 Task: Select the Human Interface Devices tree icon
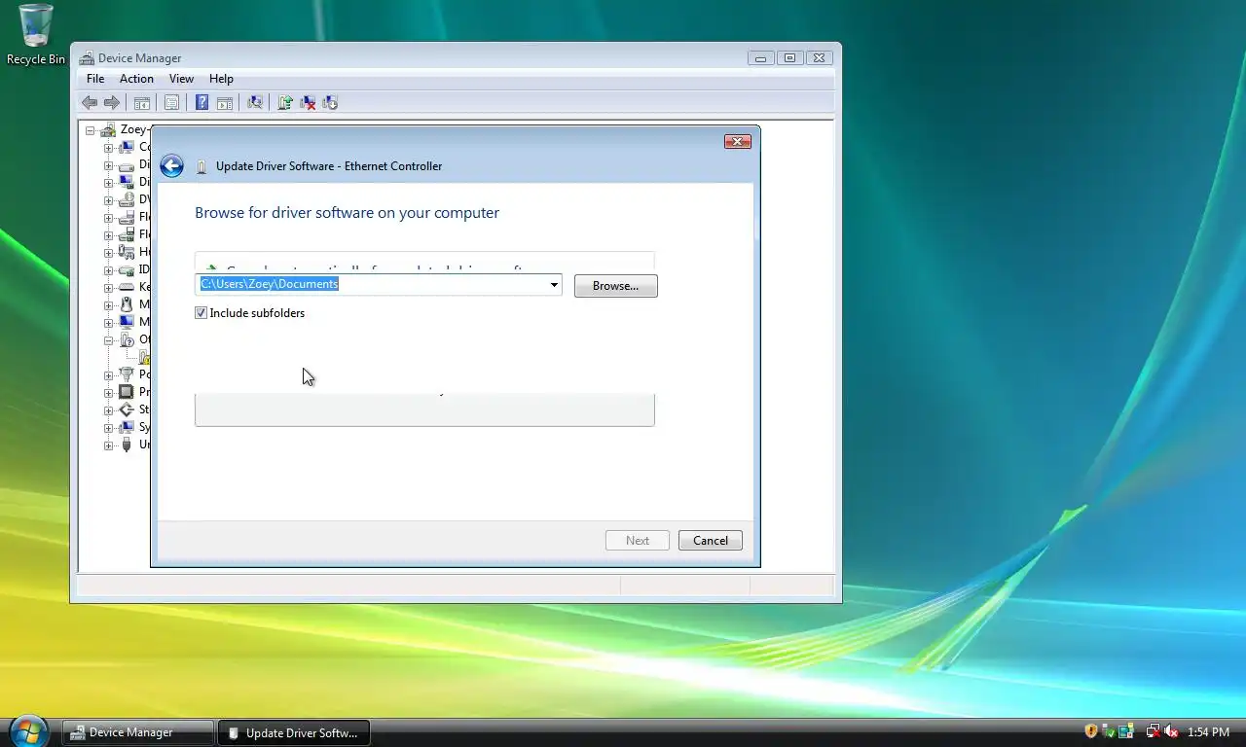pos(126,252)
